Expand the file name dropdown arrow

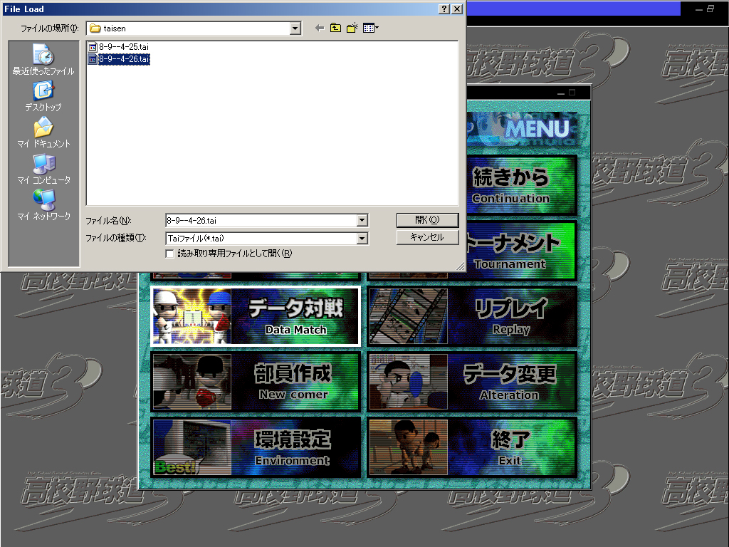tap(362, 221)
